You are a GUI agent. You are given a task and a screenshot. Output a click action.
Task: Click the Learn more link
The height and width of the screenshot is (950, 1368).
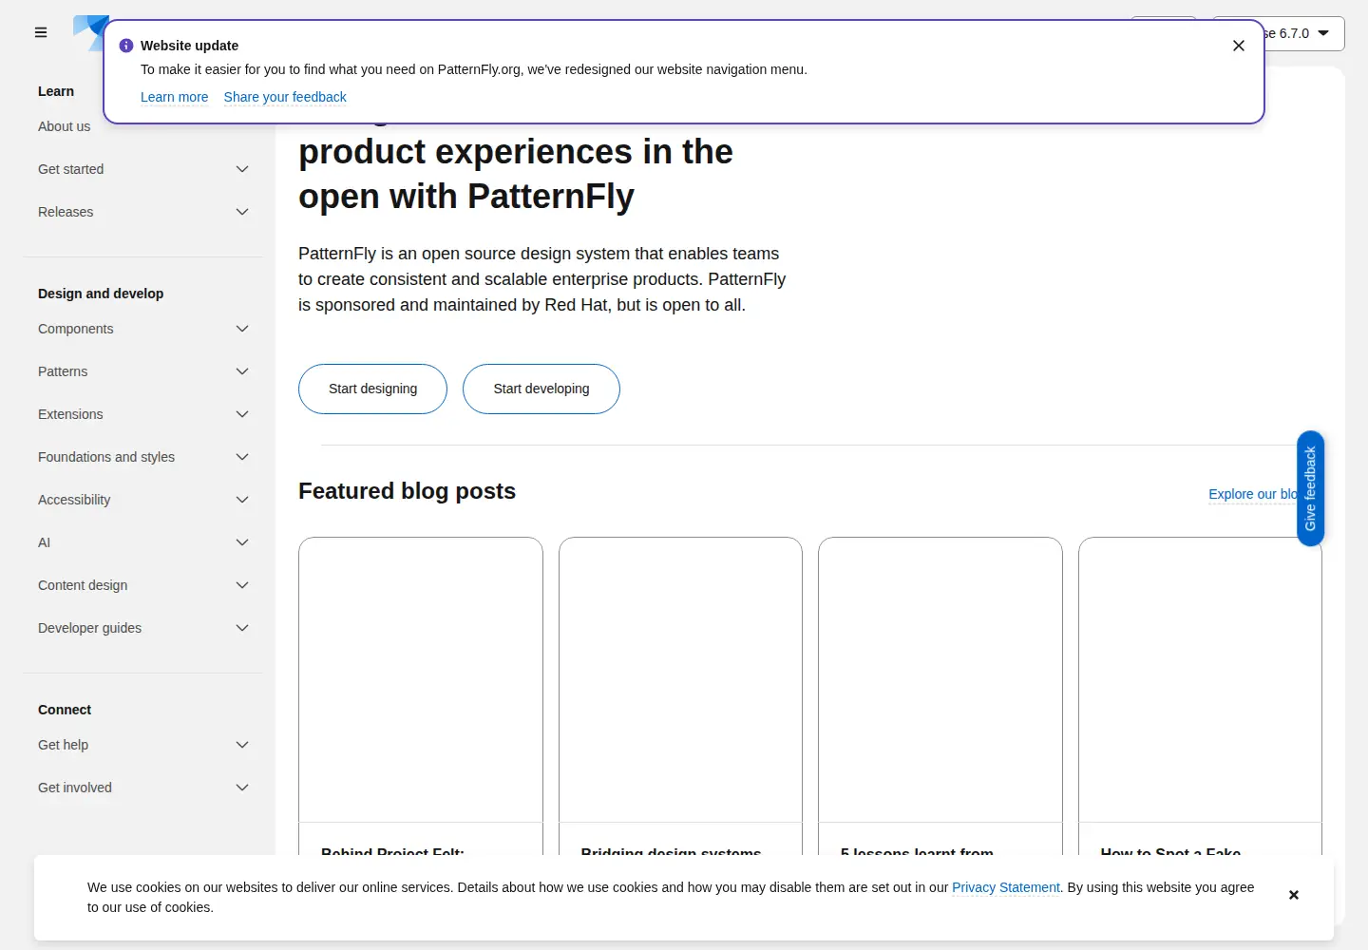tap(174, 97)
